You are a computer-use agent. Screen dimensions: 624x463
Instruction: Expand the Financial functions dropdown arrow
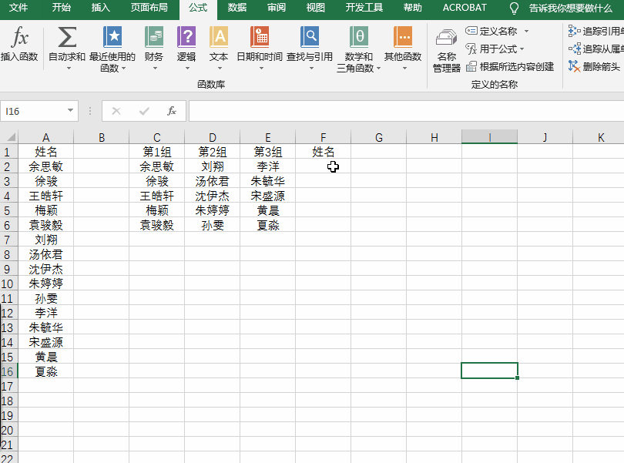click(x=155, y=69)
